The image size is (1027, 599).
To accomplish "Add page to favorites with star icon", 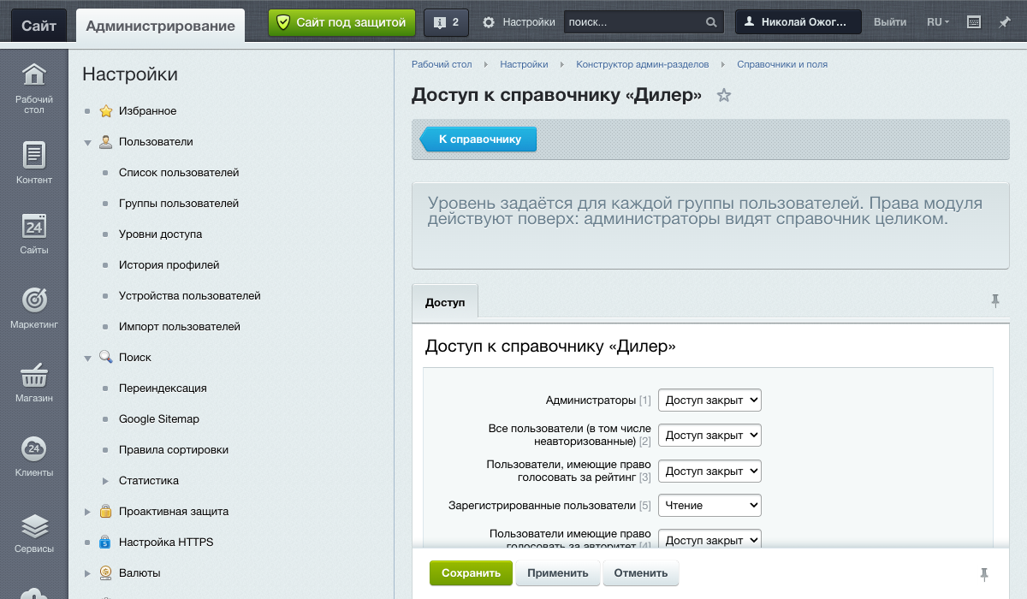I will (724, 95).
